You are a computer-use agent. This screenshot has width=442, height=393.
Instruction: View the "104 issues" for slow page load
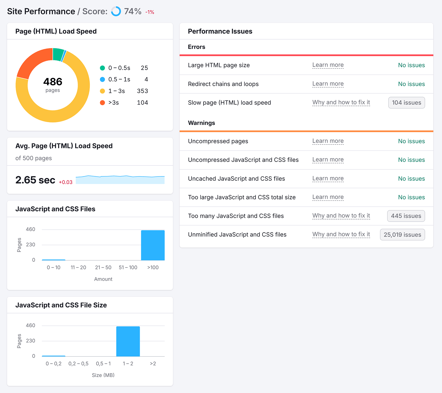coord(406,103)
